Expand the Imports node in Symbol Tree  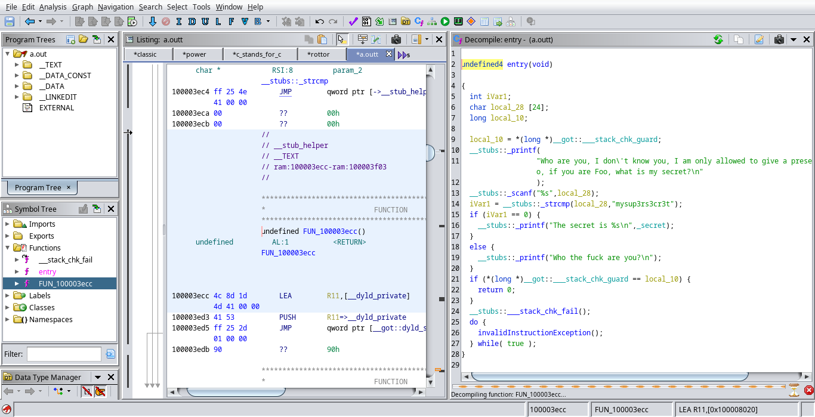[7, 224]
